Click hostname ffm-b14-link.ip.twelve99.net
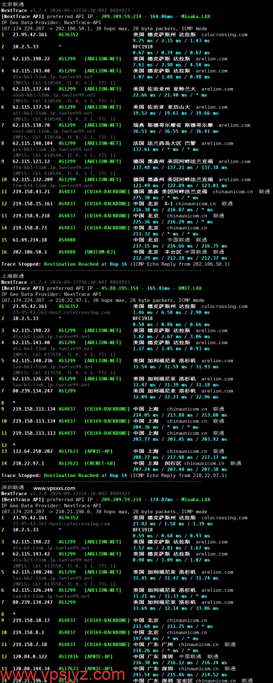This screenshot has height=683, width=273. pos(52,186)
